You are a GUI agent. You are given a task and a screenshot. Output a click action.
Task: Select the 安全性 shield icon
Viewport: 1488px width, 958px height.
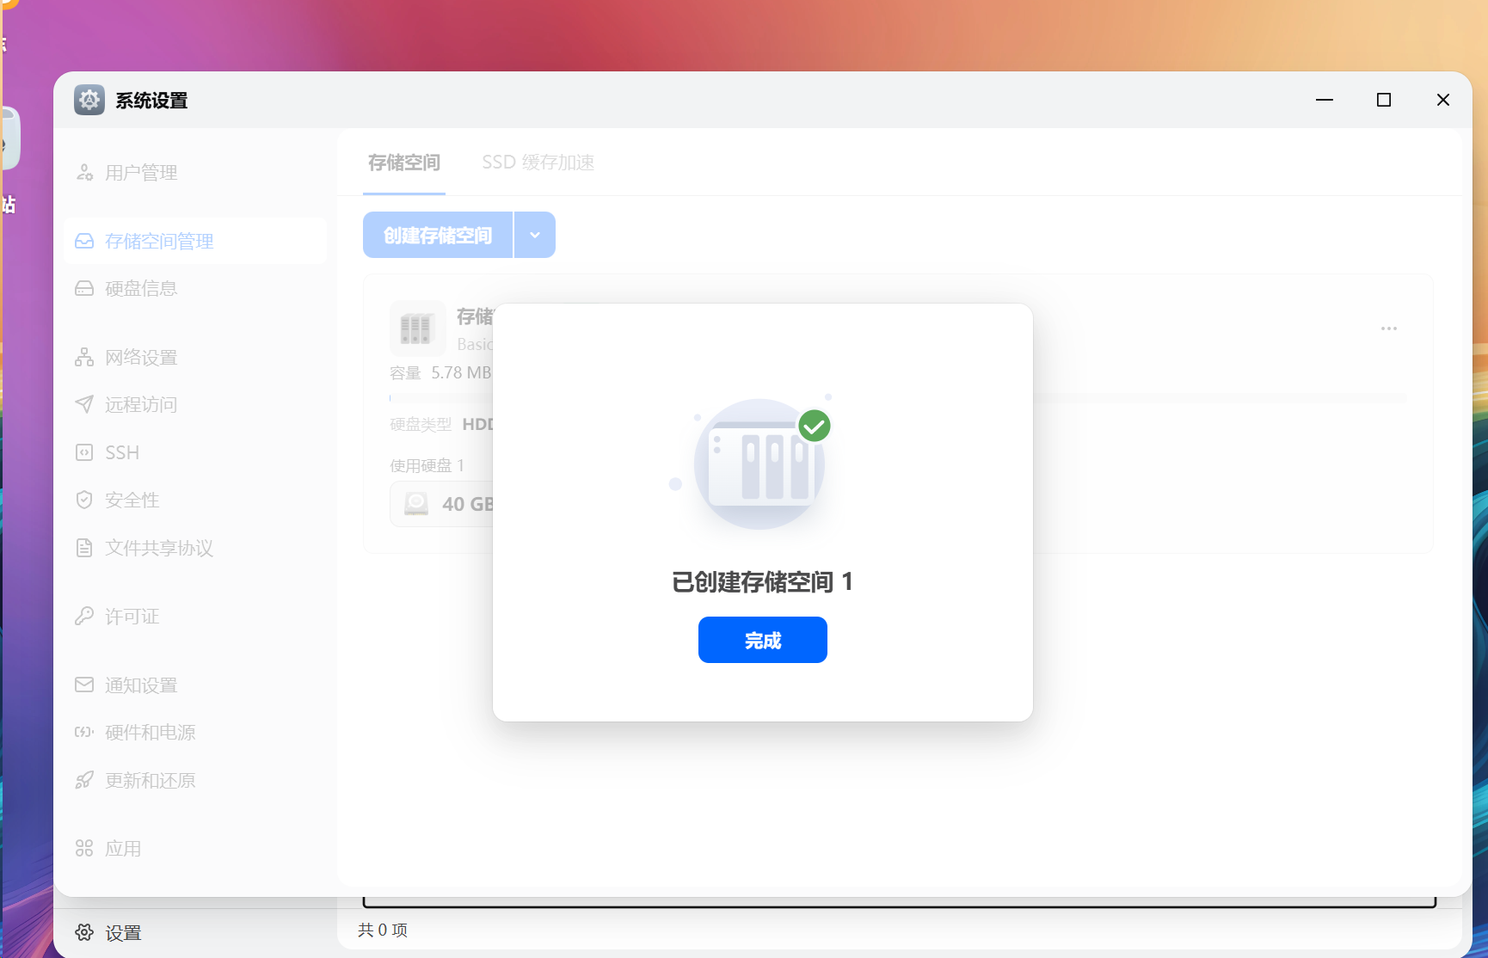[84, 500]
